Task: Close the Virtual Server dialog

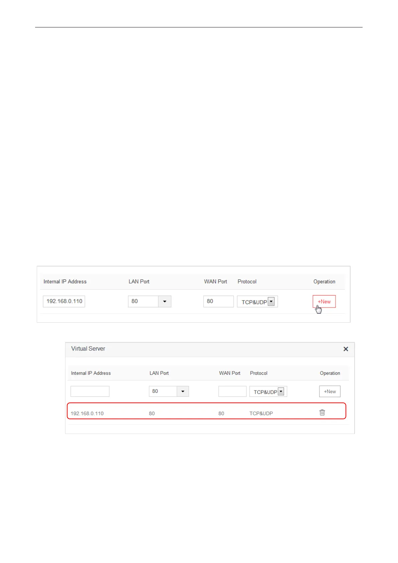Action: tap(346, 349)
